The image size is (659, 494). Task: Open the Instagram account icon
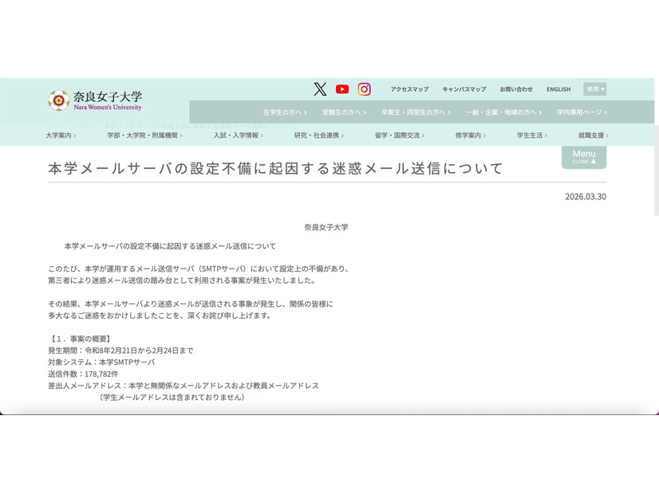(x=365, y=89)
